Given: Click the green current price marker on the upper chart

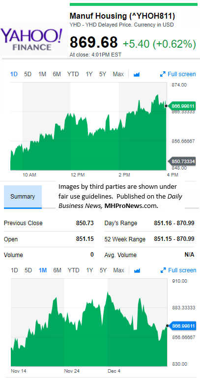Looking at the screenshot, I should pos(182,106).
